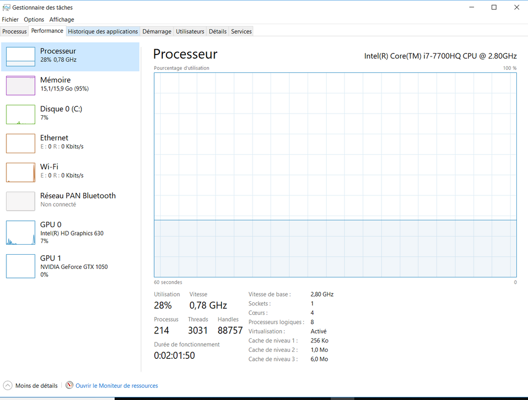Image resolution: width=528 pixels, height=400 pixels.
Task: Click the Moins de détails chevron icon
Action: [x=8, y=386]
